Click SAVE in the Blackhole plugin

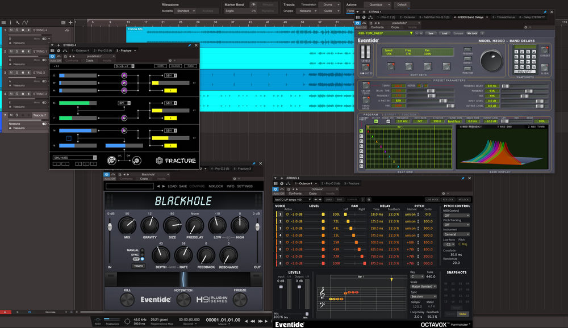pos(183,187)
